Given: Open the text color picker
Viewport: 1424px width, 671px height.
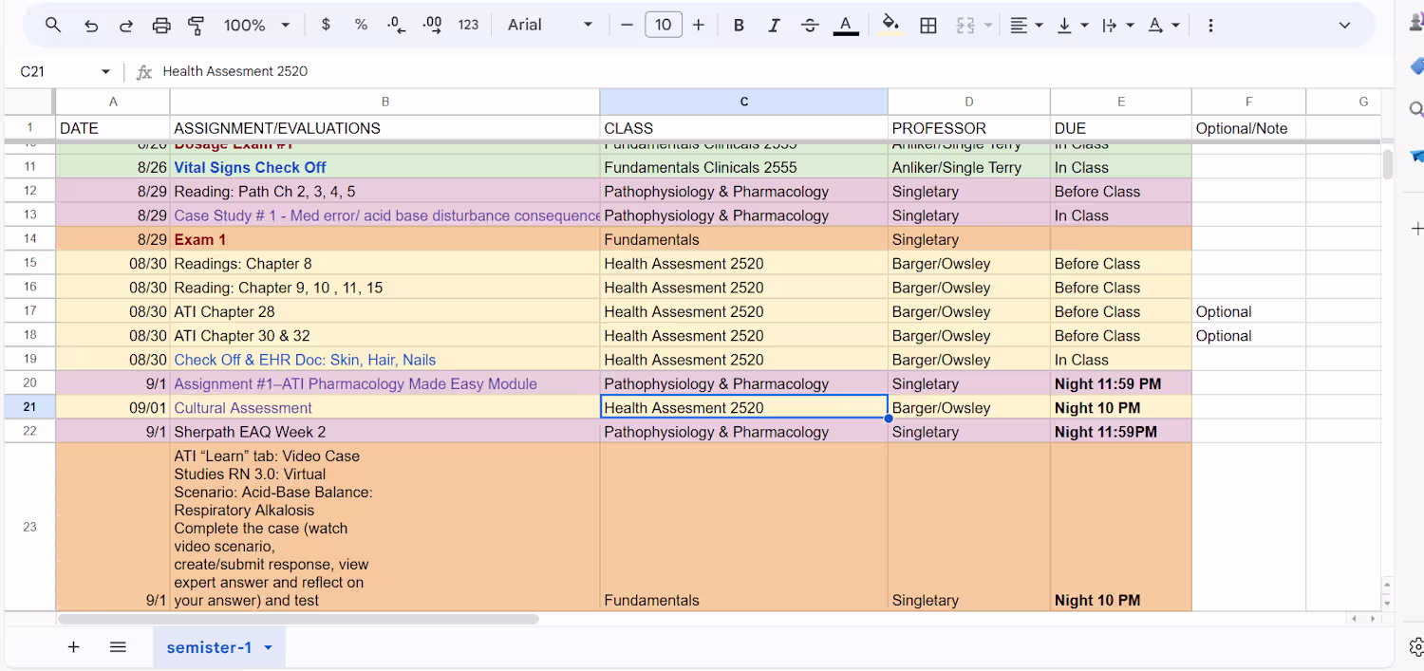Looking at the screenshot, I should point(846,25).
